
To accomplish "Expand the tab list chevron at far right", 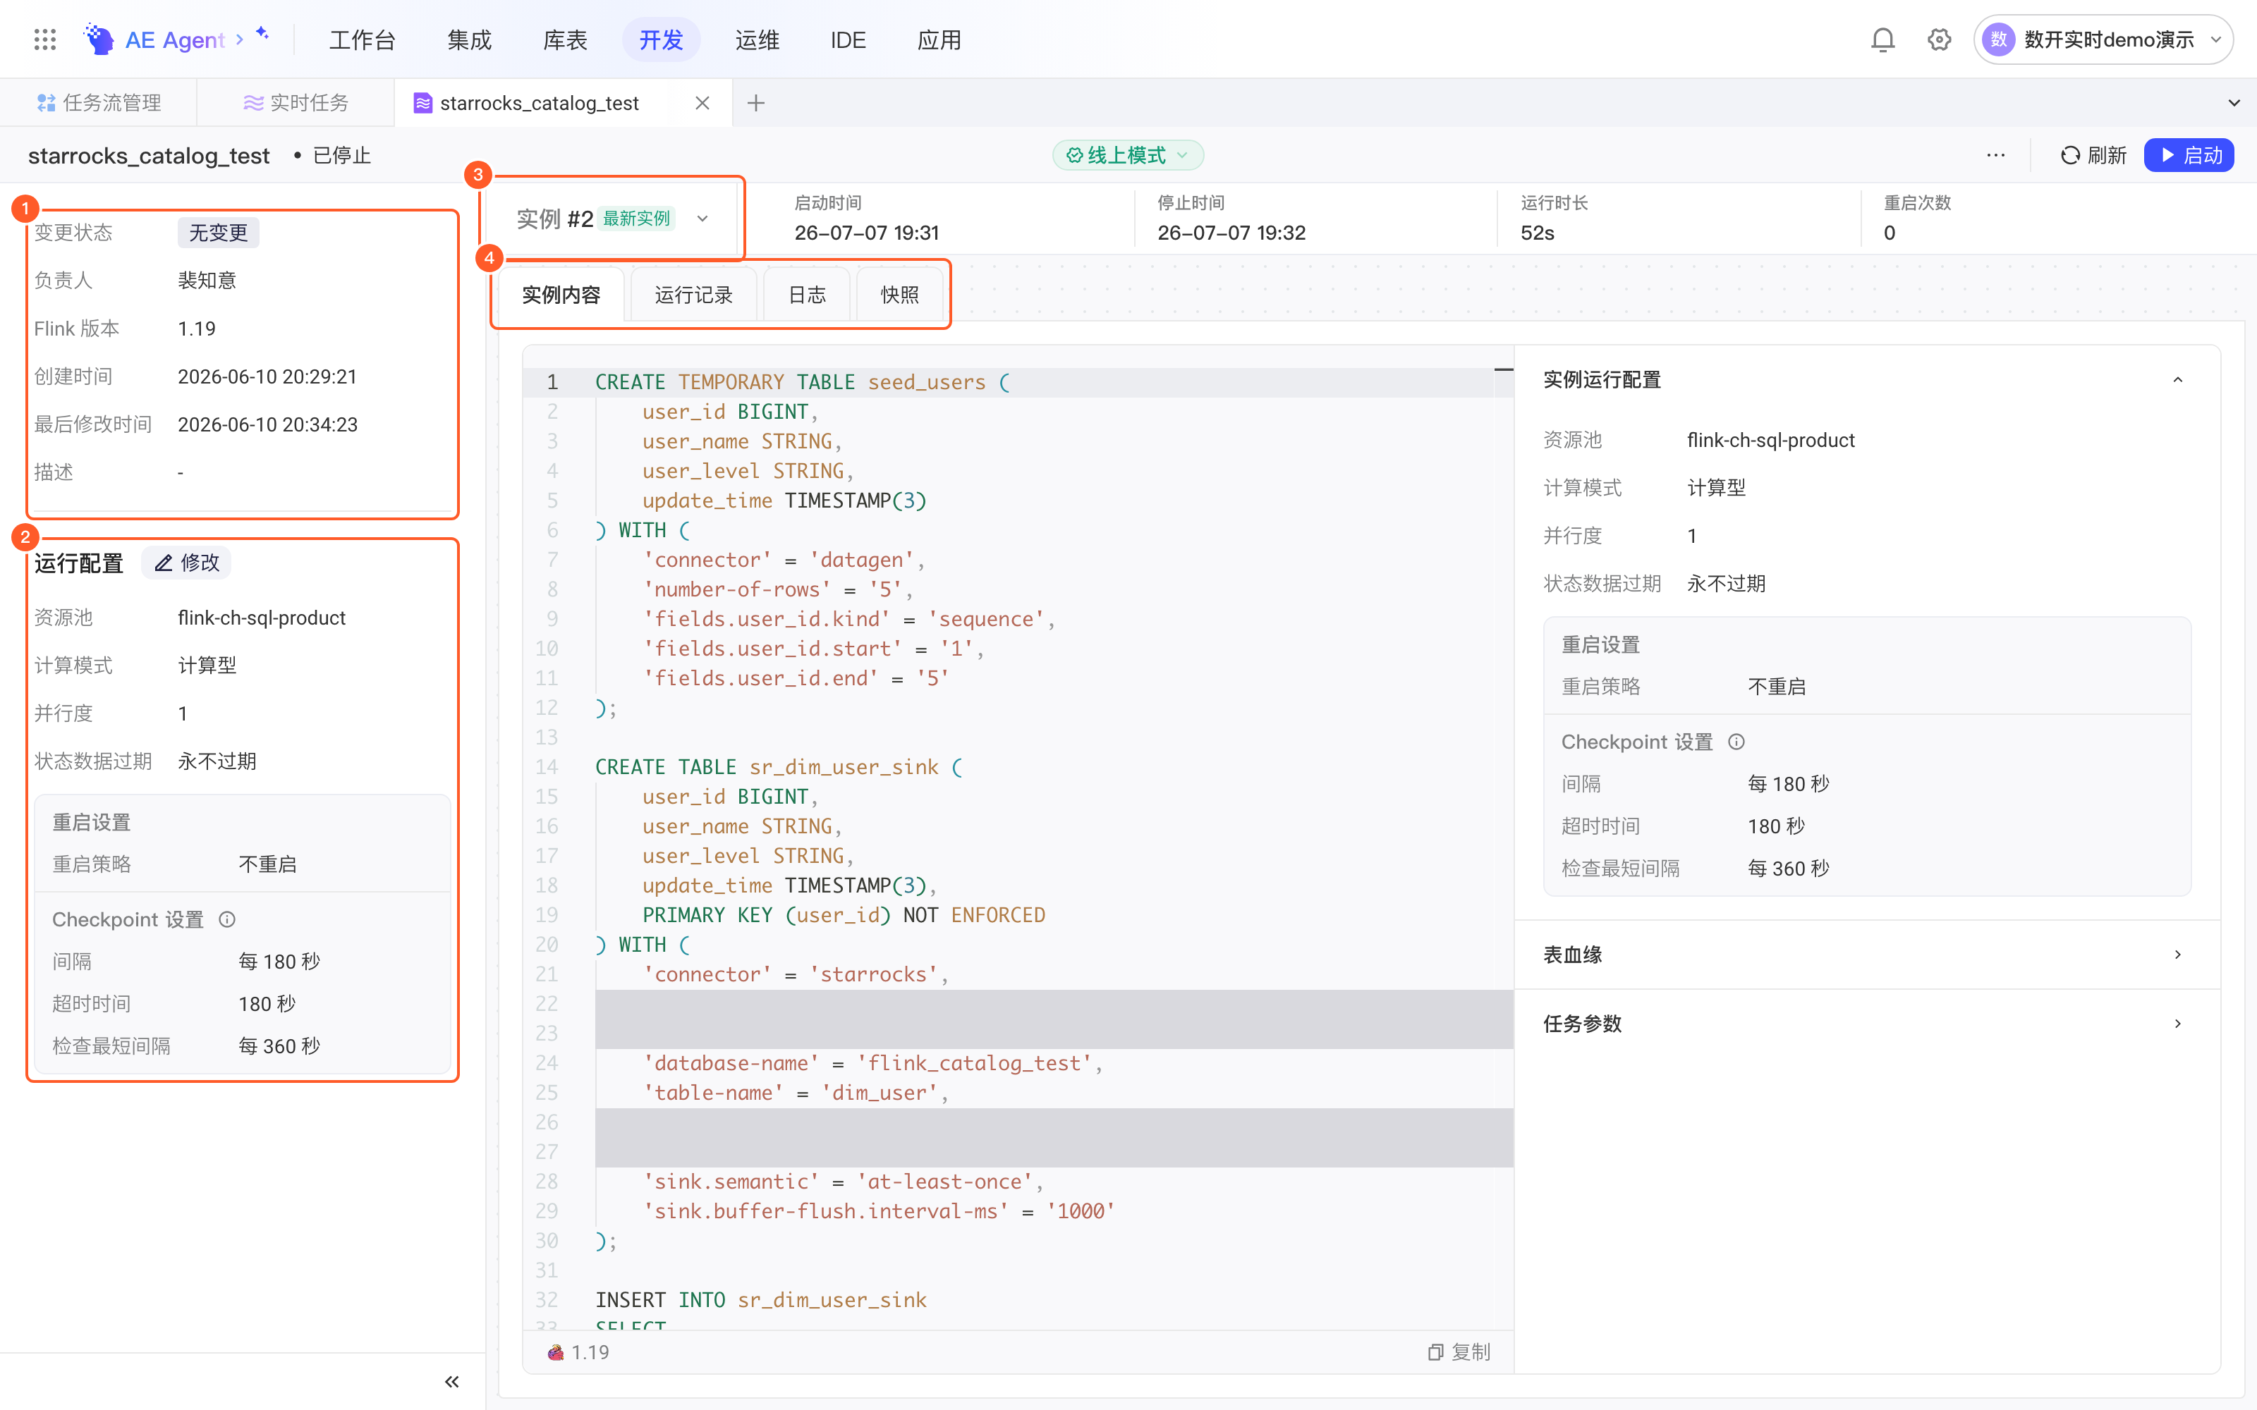I will coord(2234,103).
